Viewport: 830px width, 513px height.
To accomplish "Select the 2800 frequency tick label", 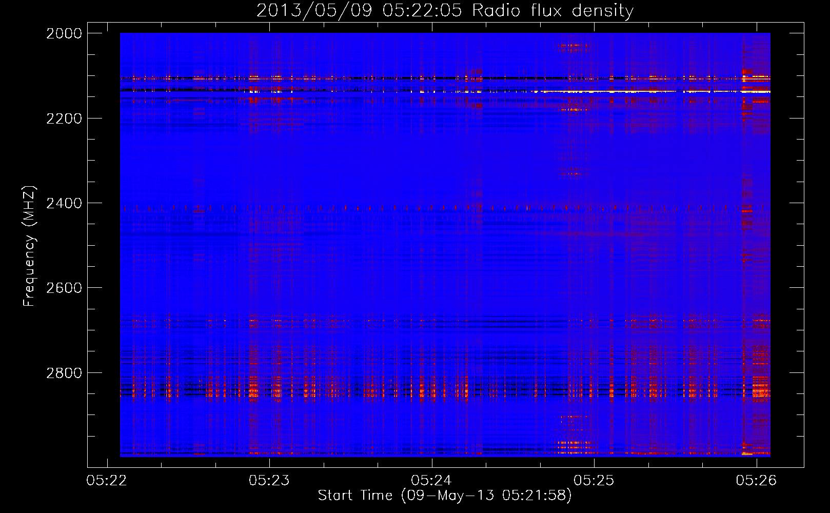I will point(64,373).
